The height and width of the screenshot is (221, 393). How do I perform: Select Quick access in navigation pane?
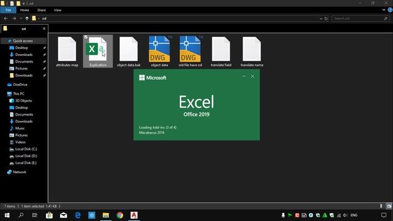[x=23, y=41]
